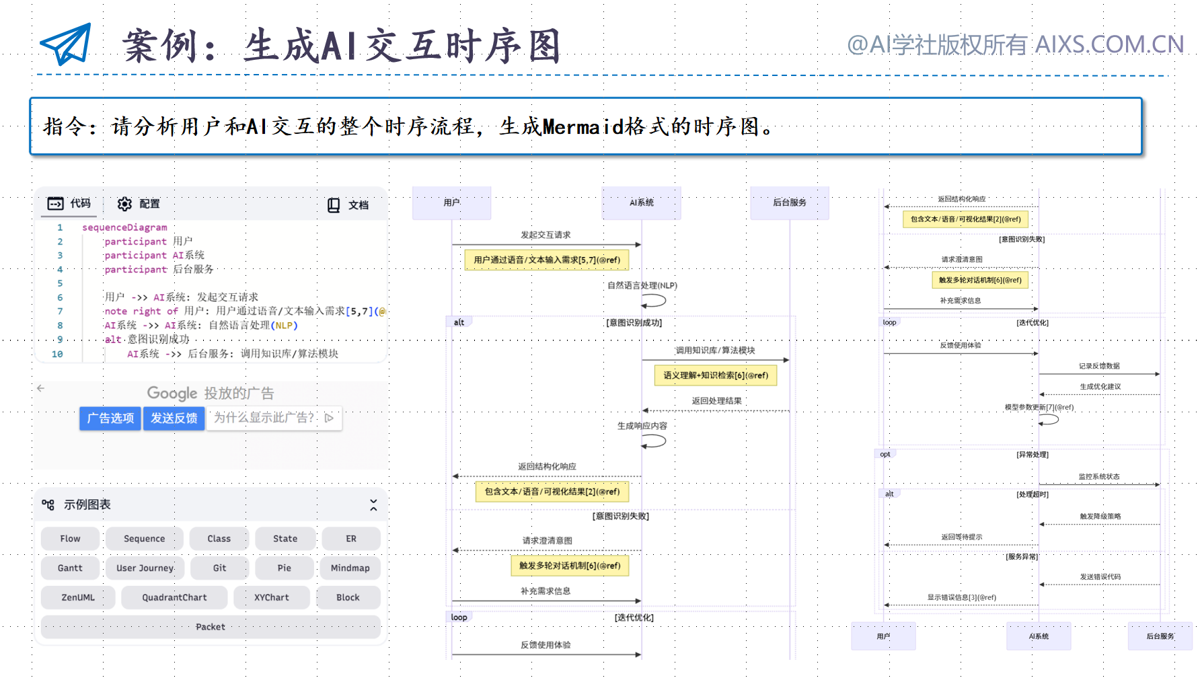Load the ER sample diagram
1200x678 pixels.
click(351, 539)
